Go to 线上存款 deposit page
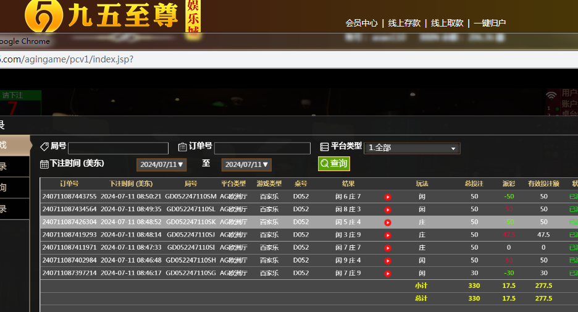Image resolution: width=578 pixels, height=312 pixels. pyautogui.click(x=404, y=23)
